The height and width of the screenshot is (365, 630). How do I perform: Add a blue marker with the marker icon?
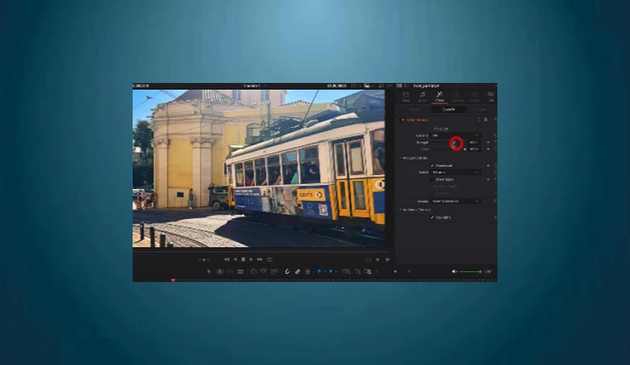pos(331,271)
